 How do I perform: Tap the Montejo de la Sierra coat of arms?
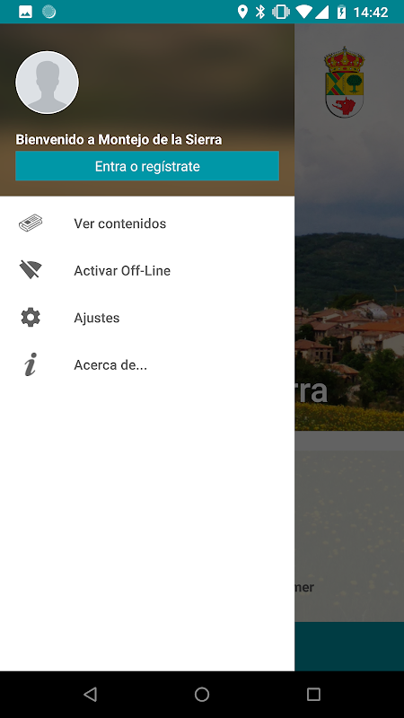[x=345, y=82]
